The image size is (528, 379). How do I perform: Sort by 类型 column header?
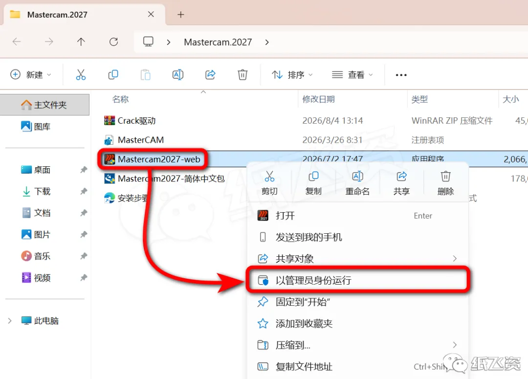coord(419,99)
